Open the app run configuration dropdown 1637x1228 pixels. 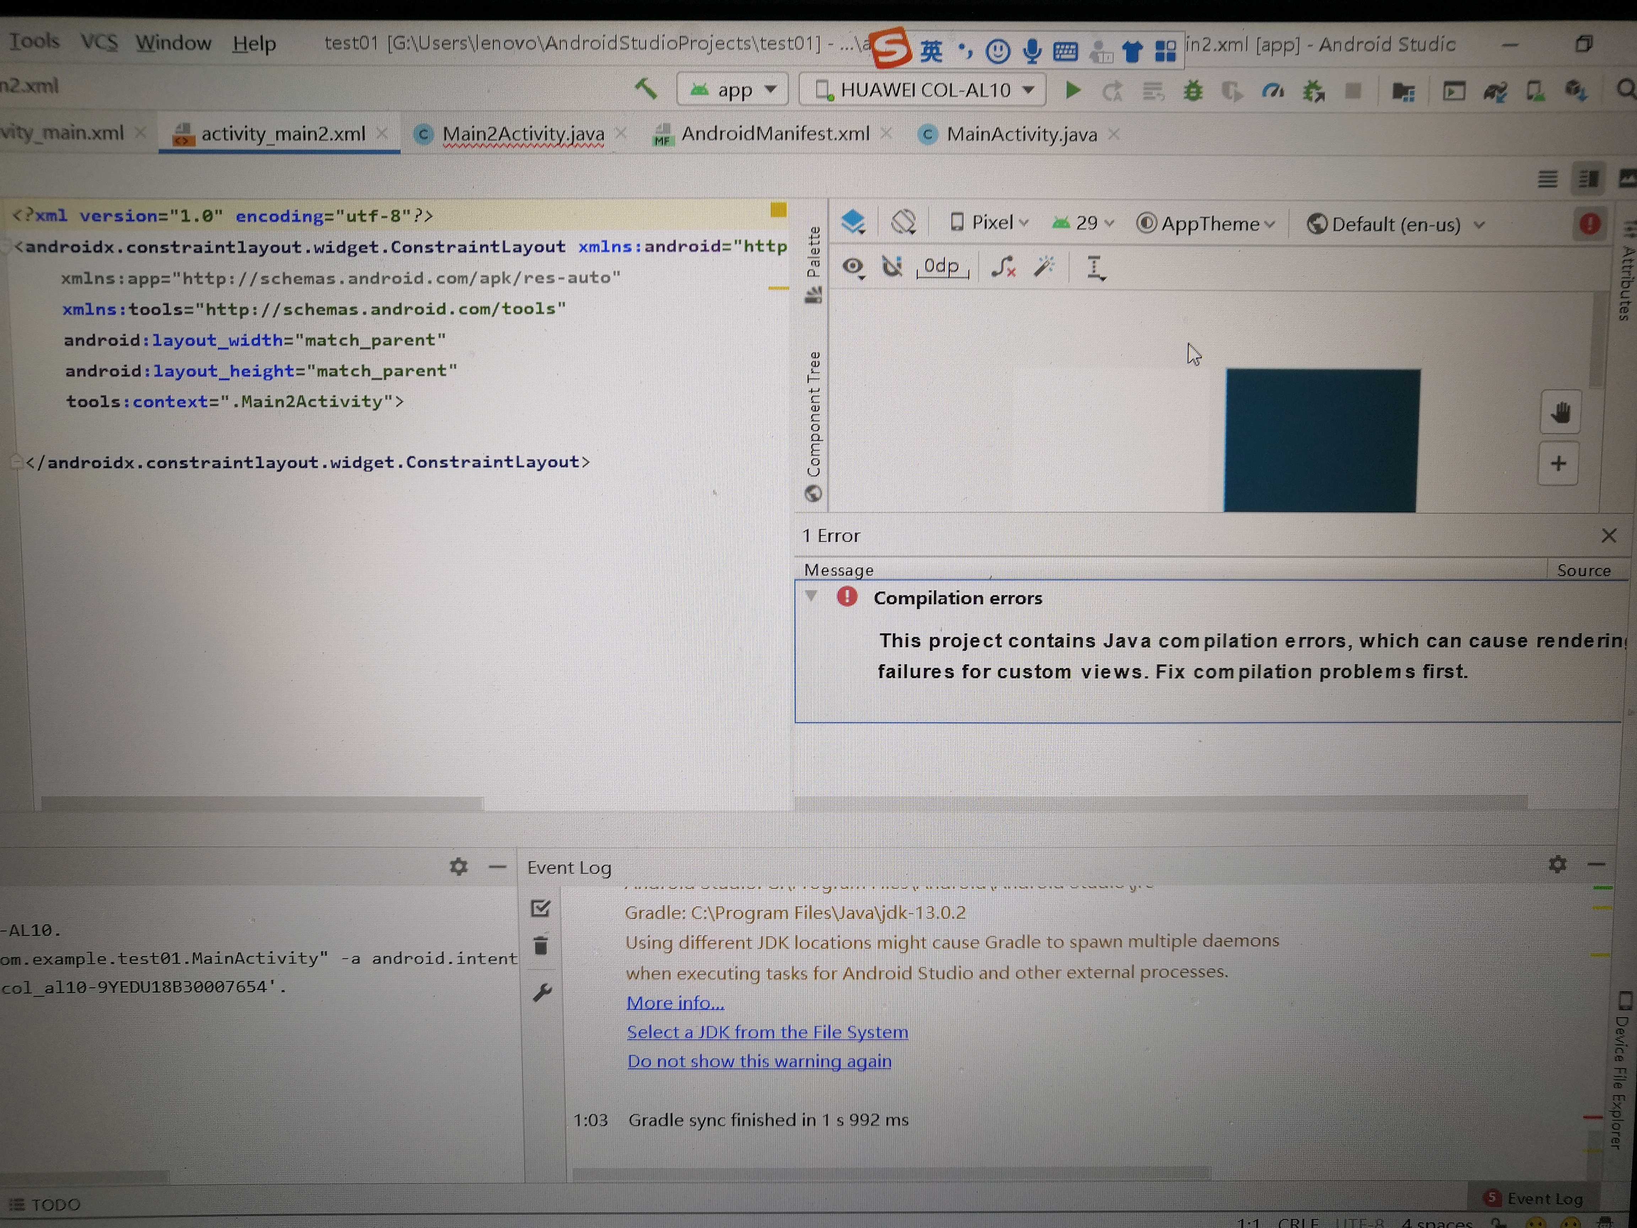point(733,90)
